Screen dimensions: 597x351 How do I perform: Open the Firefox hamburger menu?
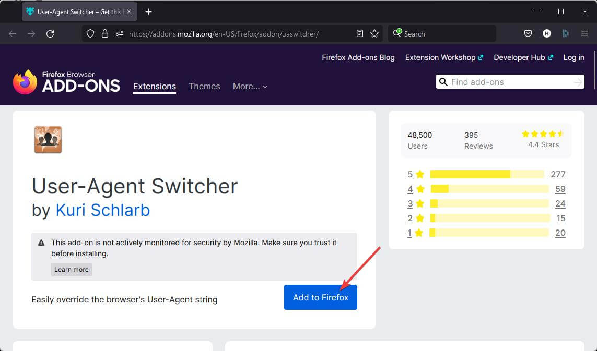pyautogui.click(x=584, y=34)
